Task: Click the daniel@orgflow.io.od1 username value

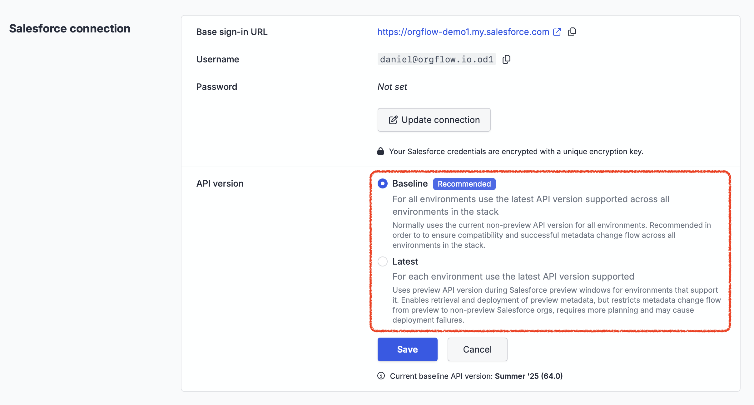Action: 437,59
